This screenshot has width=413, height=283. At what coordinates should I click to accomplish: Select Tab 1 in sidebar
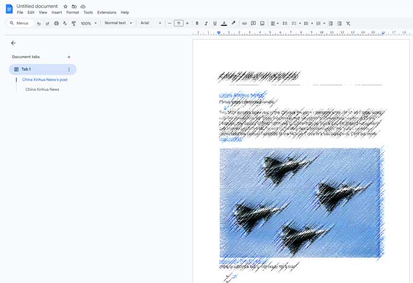[x=43, y=69]
